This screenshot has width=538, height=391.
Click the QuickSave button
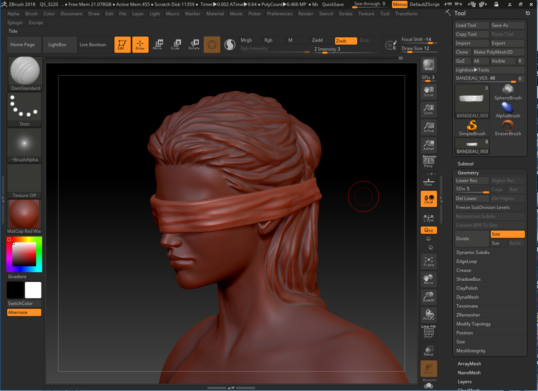[333, 4]
